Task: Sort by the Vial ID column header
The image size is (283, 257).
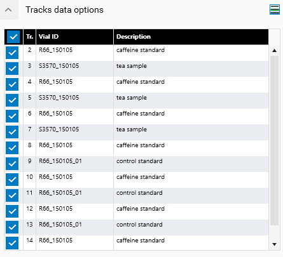Action: pos(74,37)
